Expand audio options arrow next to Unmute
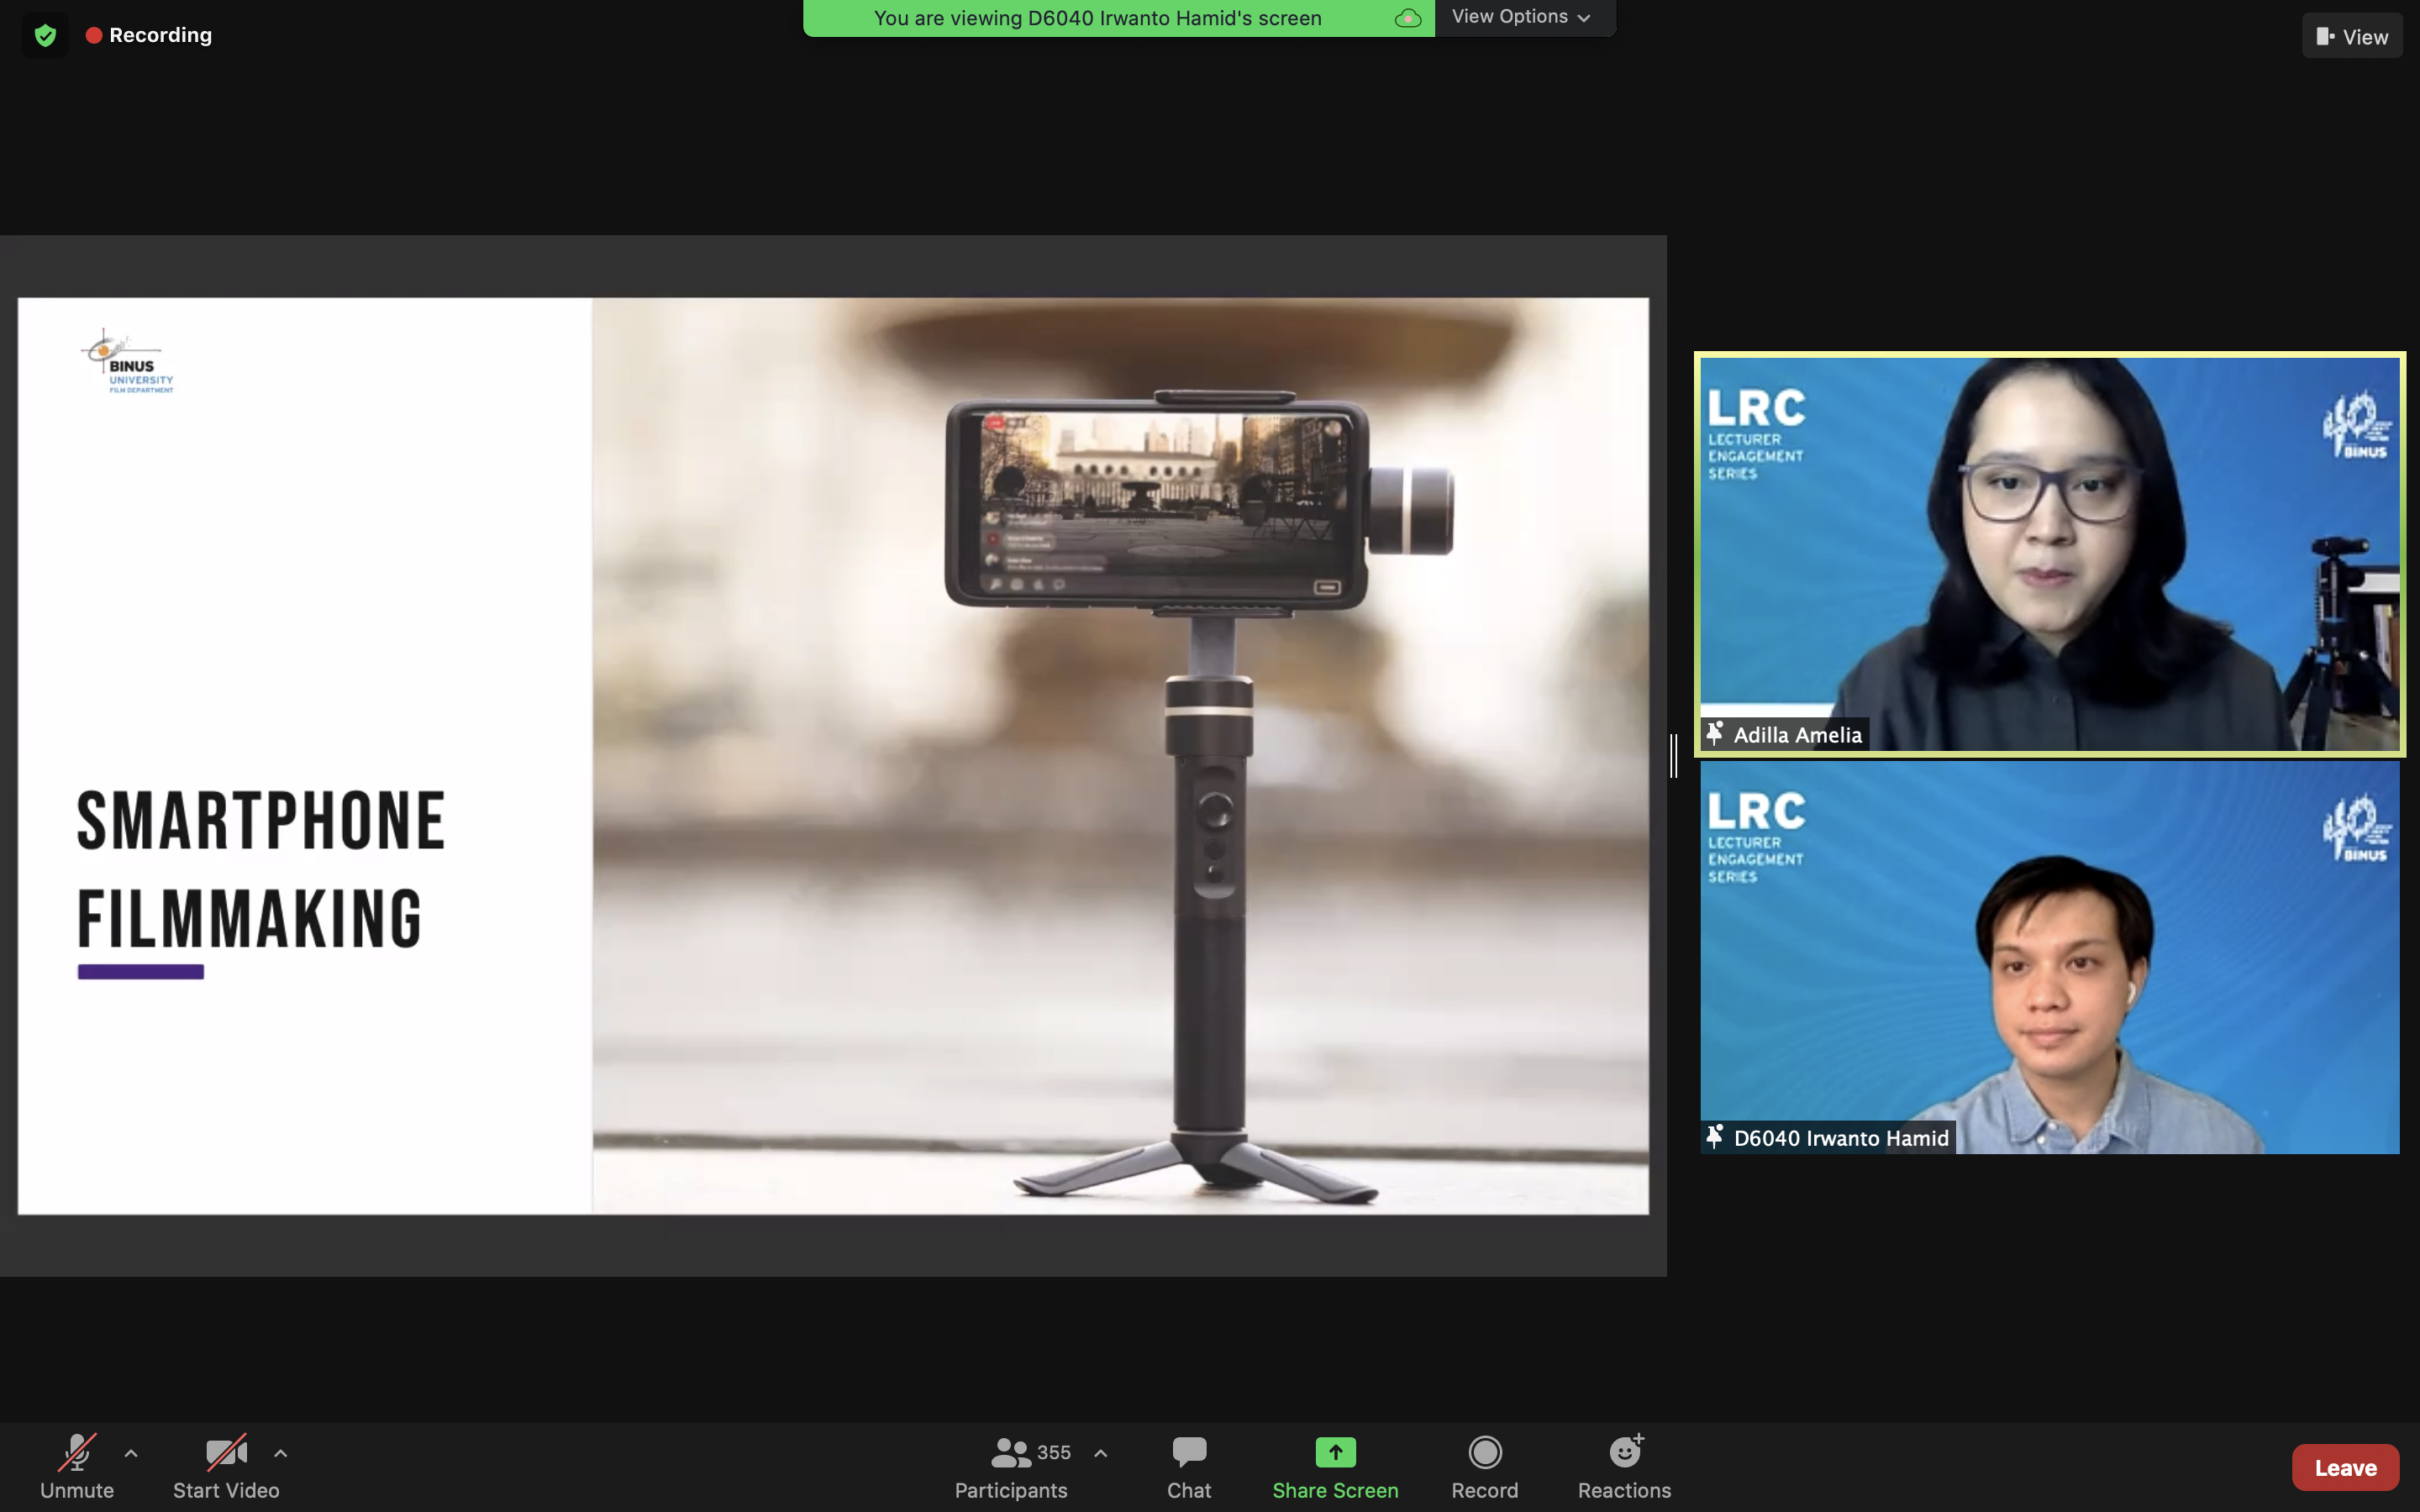This screenshot has height=1512, width=2420. tap(131, 1453)
